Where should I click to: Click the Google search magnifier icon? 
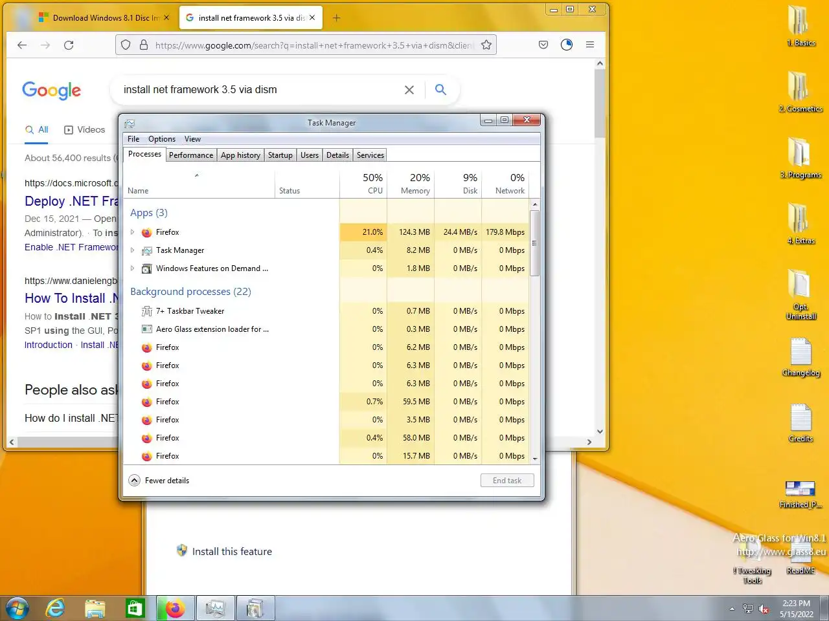[440, 90]
